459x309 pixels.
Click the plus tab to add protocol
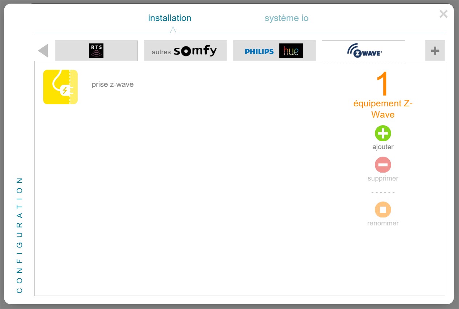pyautogui.click(x=435, y=51)
